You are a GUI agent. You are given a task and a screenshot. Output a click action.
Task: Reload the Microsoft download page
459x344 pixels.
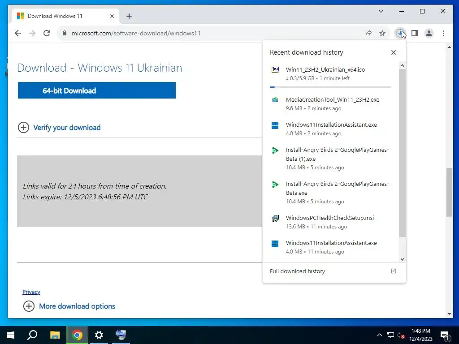point(47,33)
